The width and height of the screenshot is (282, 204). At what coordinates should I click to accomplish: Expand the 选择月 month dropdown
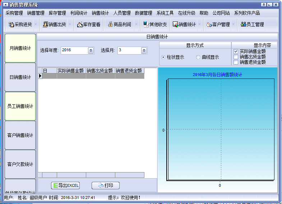click(x=144, y=51)
